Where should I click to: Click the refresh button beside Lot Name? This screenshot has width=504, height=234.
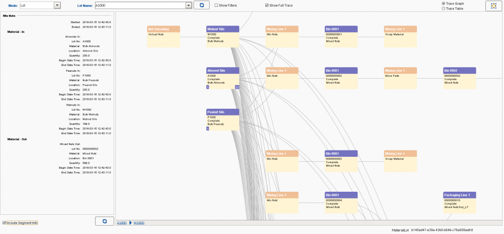201,5
